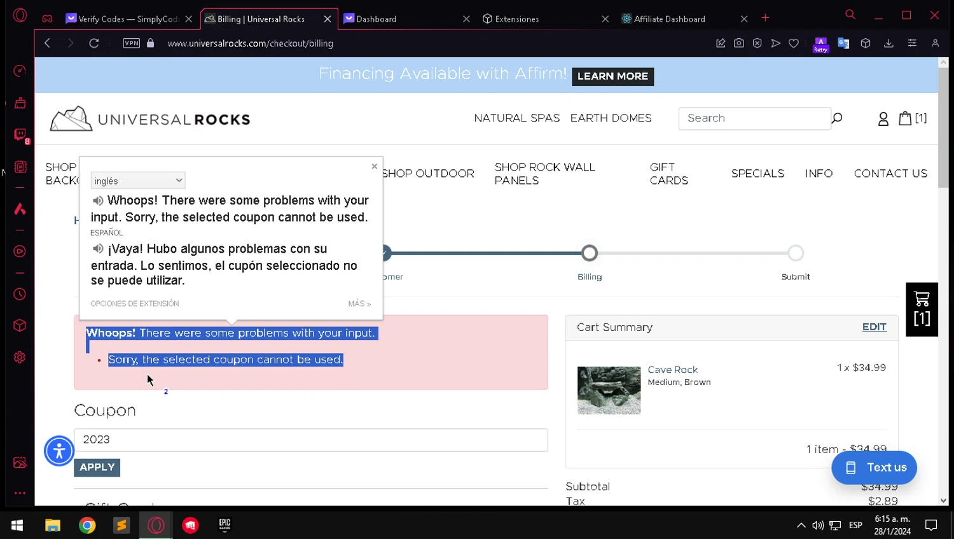Click the Text us chat button

click(874, 468)
